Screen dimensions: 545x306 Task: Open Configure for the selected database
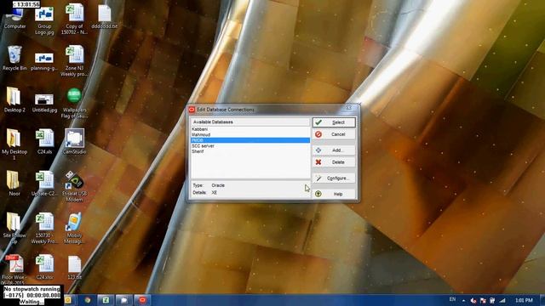coord(334,178)
